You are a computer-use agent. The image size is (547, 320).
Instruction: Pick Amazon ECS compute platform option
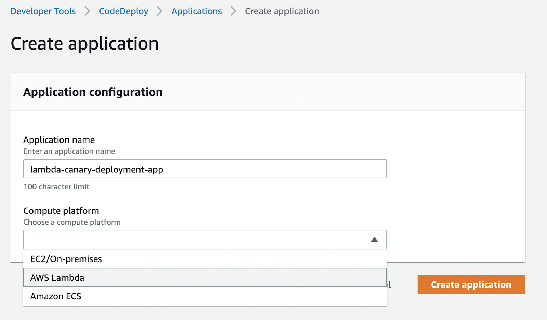pos(205,296)
